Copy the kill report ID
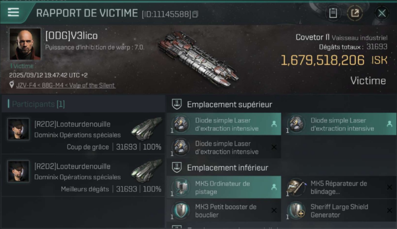This screenshot has height=229, width=397. tap(195, 14)
